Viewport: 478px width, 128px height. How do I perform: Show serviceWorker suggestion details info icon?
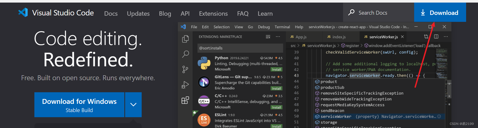(439, 116)
